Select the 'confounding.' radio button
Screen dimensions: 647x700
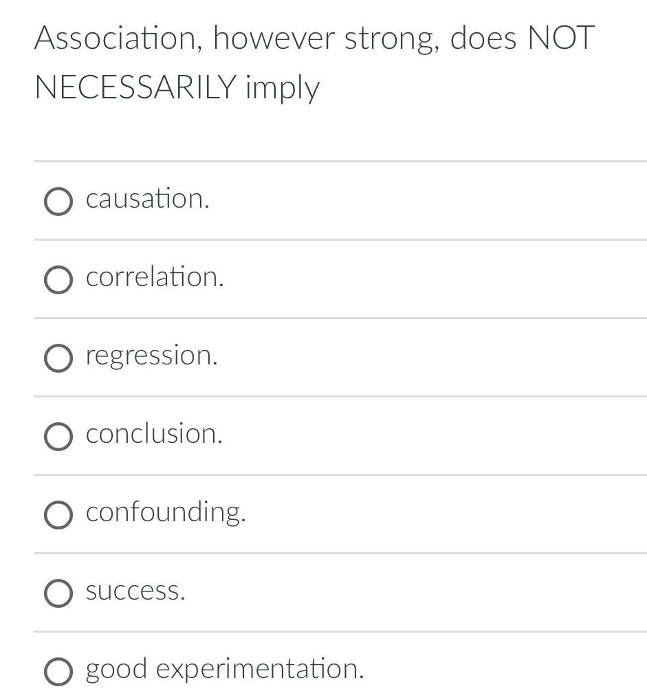[x=58, y=514]
